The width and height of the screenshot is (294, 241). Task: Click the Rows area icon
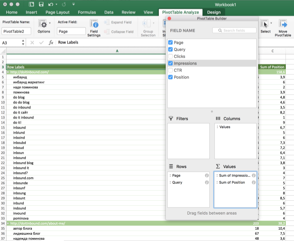point(171,166)
